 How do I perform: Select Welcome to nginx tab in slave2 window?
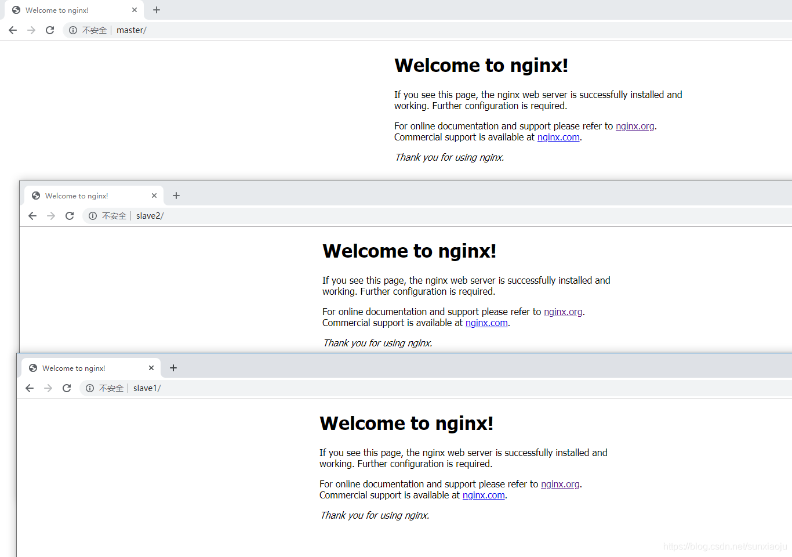click(x=94, y=196)
